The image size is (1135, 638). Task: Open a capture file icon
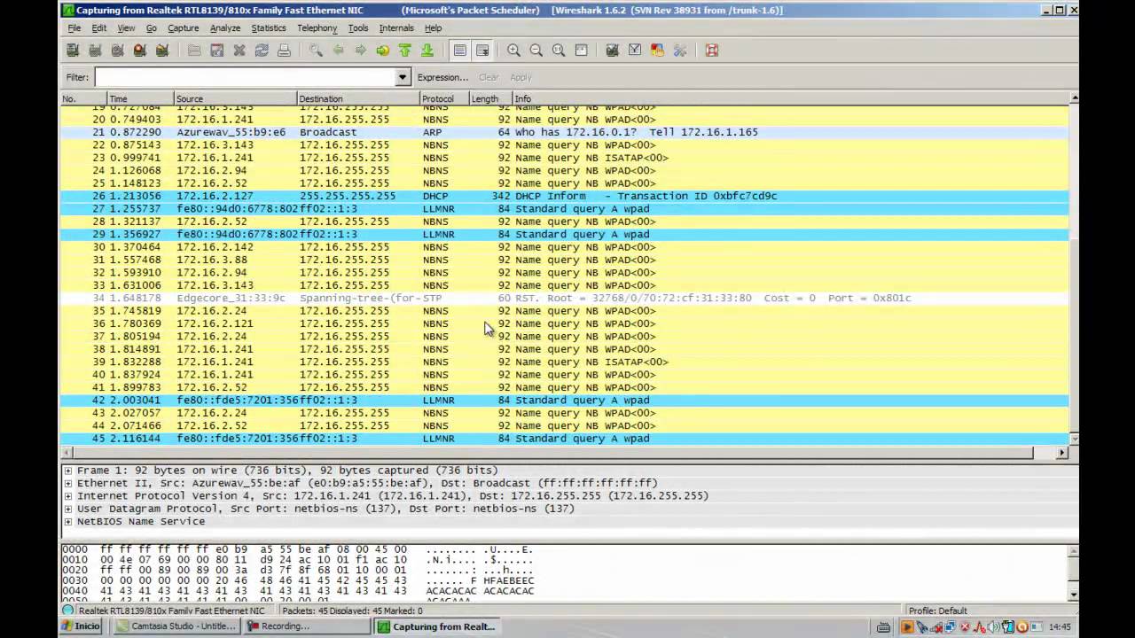click(x=194, y=51)
